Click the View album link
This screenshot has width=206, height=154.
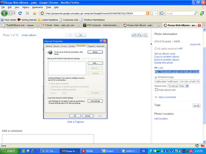(29, 35)
